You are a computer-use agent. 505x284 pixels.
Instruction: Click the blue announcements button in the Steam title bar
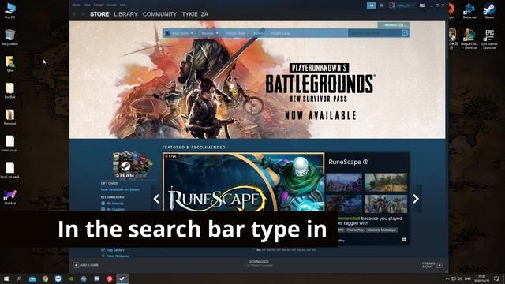[371, 6]
